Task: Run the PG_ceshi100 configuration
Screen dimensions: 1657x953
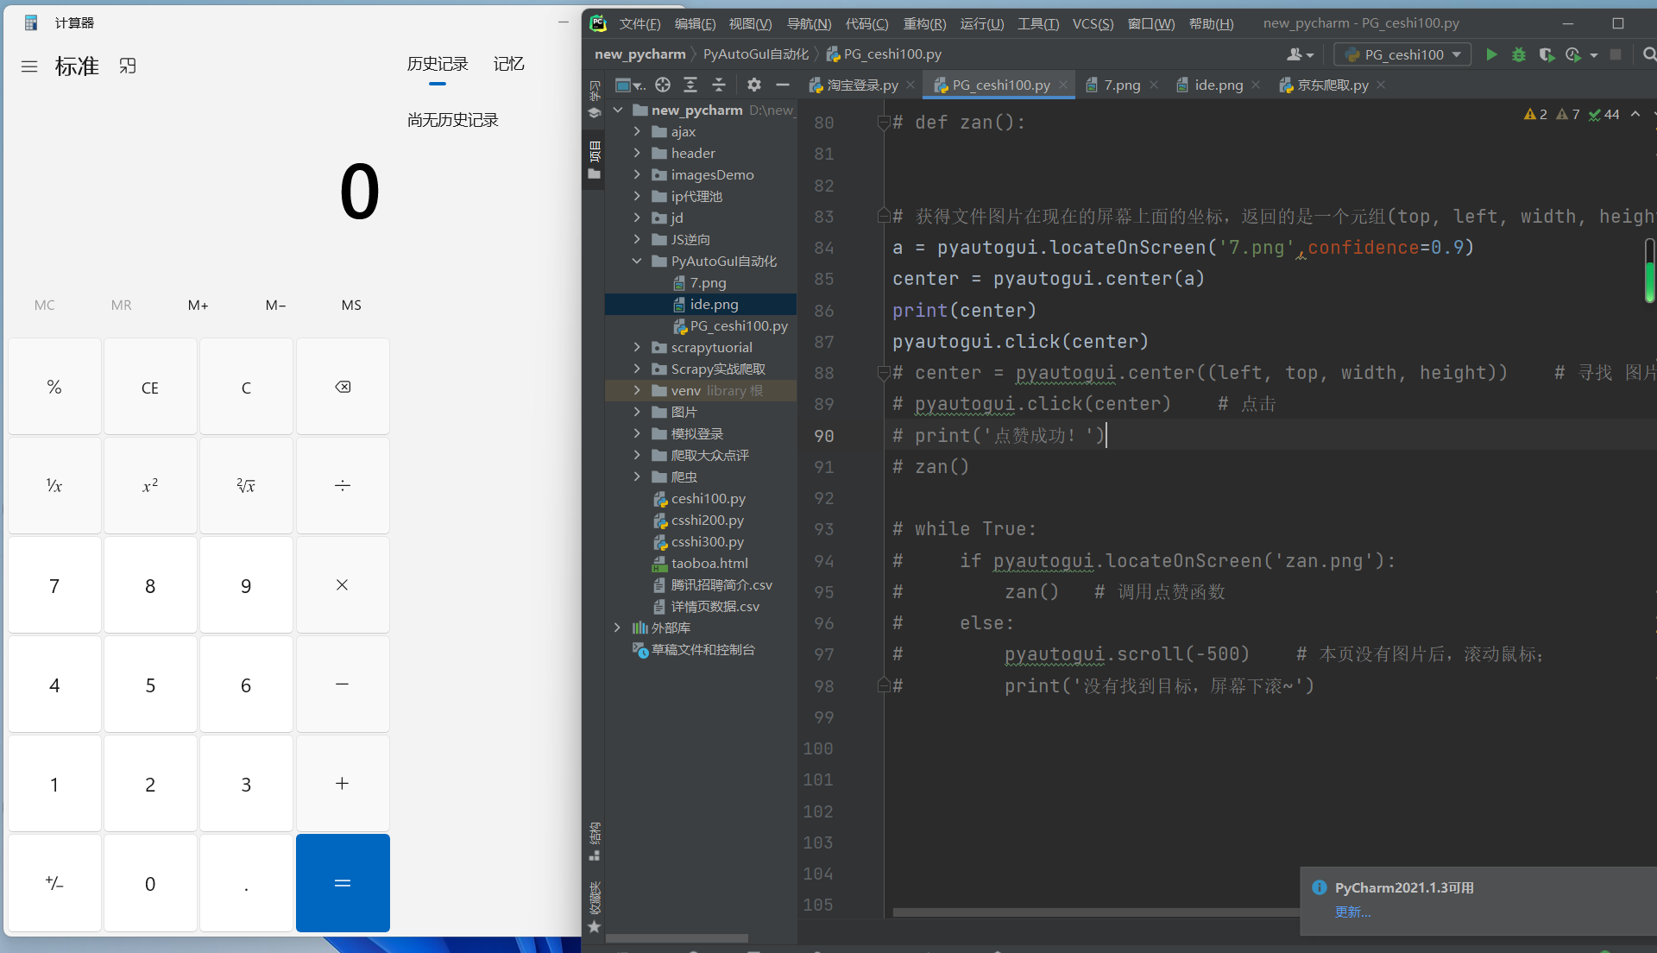Action: coord(1491,54)
